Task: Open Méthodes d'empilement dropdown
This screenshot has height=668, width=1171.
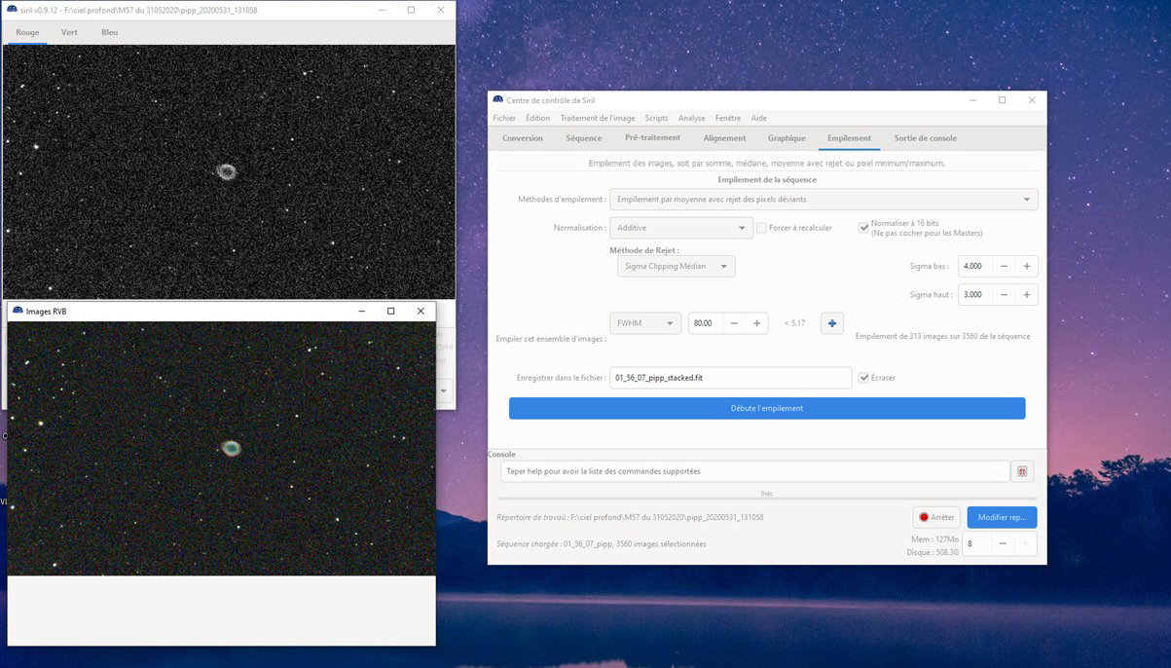Action: 823,200
